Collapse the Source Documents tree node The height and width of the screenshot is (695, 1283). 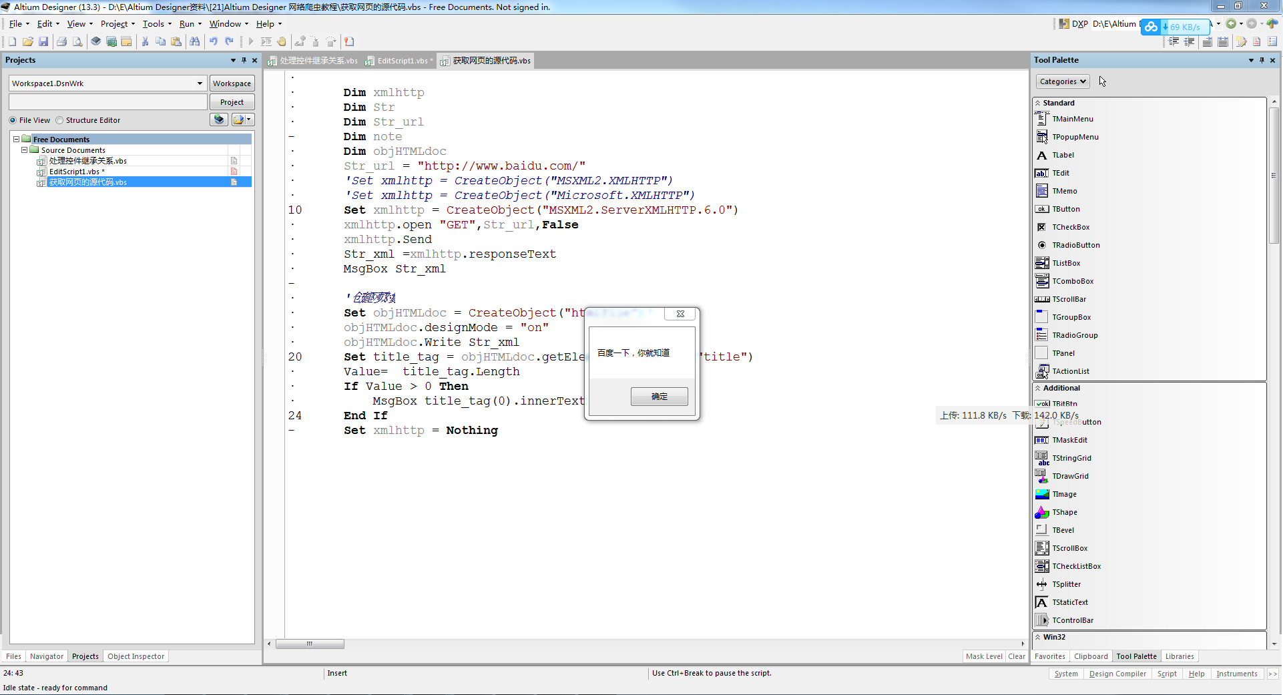[x=25, y=150]
